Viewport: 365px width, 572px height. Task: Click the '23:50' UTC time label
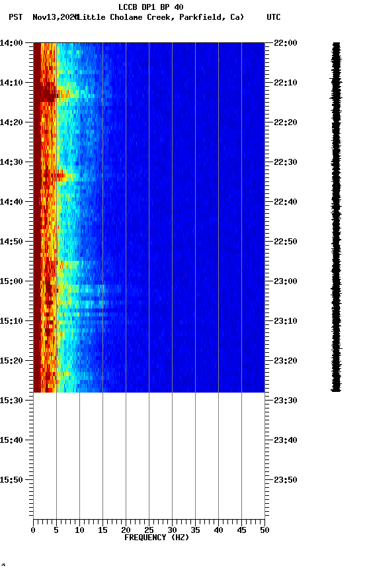[x=286, y=481]
